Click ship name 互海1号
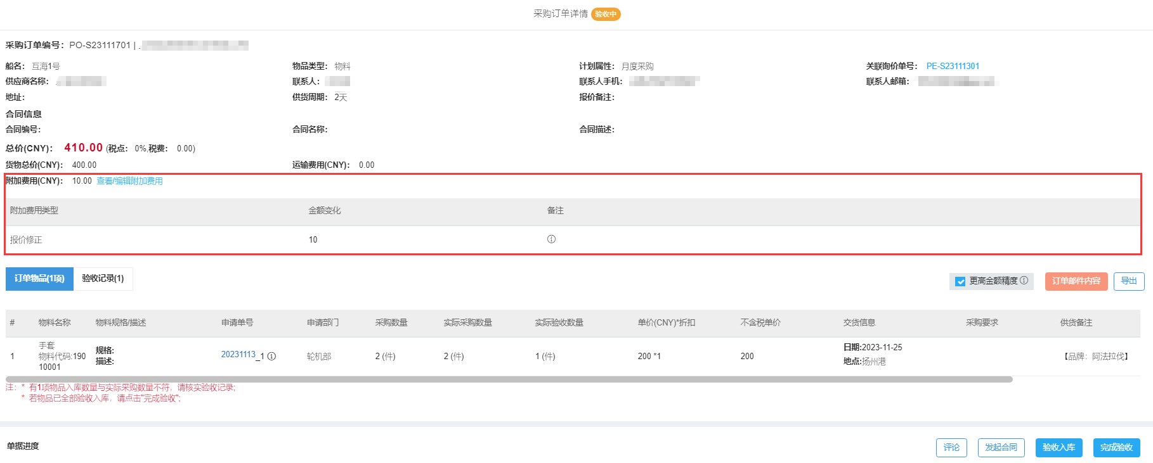 [x=46, y=66]
